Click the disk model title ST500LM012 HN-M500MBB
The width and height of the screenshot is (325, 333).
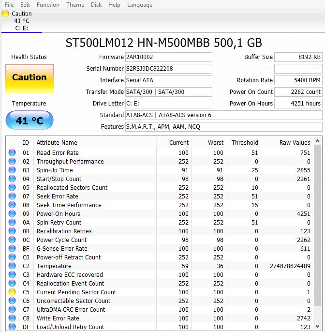point(163,43)
